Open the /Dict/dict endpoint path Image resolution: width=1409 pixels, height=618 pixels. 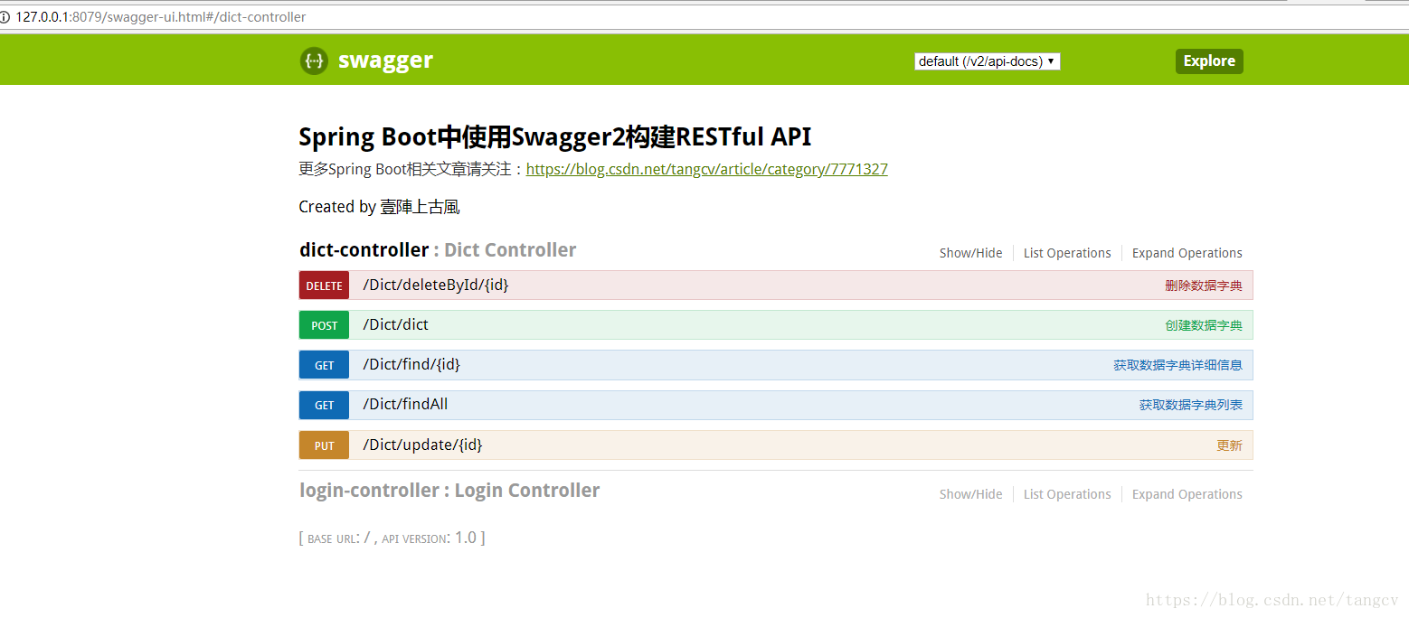[x=396, y=325]
